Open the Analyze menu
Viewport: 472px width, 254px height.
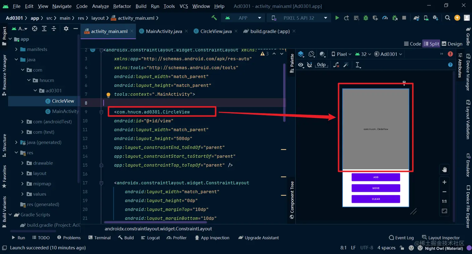tap(100, 6)
